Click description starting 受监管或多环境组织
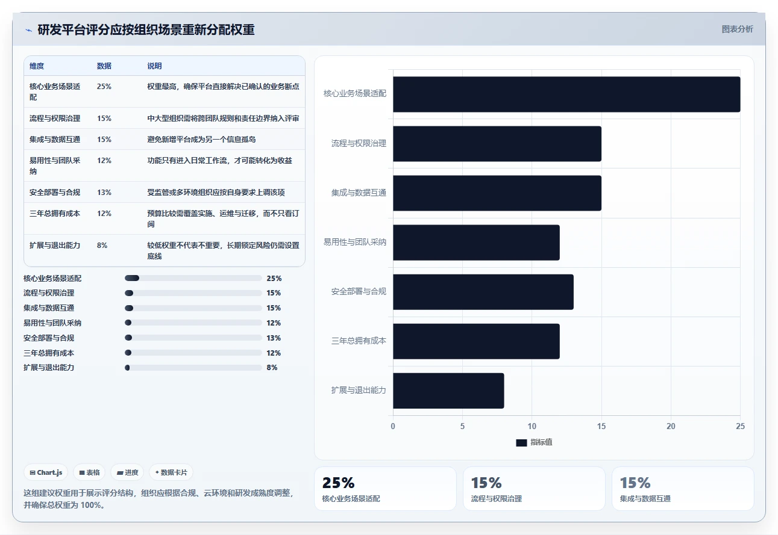 [216, 193]
